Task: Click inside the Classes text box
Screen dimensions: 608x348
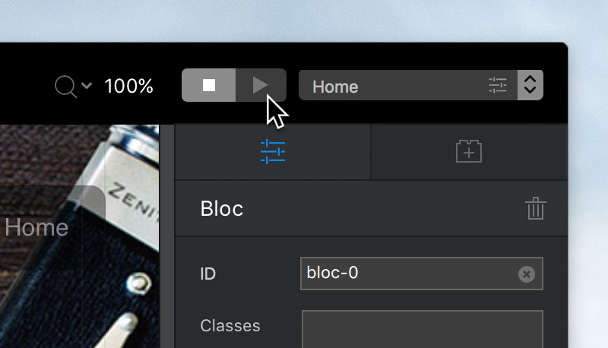Action: [x=423, y=329]
